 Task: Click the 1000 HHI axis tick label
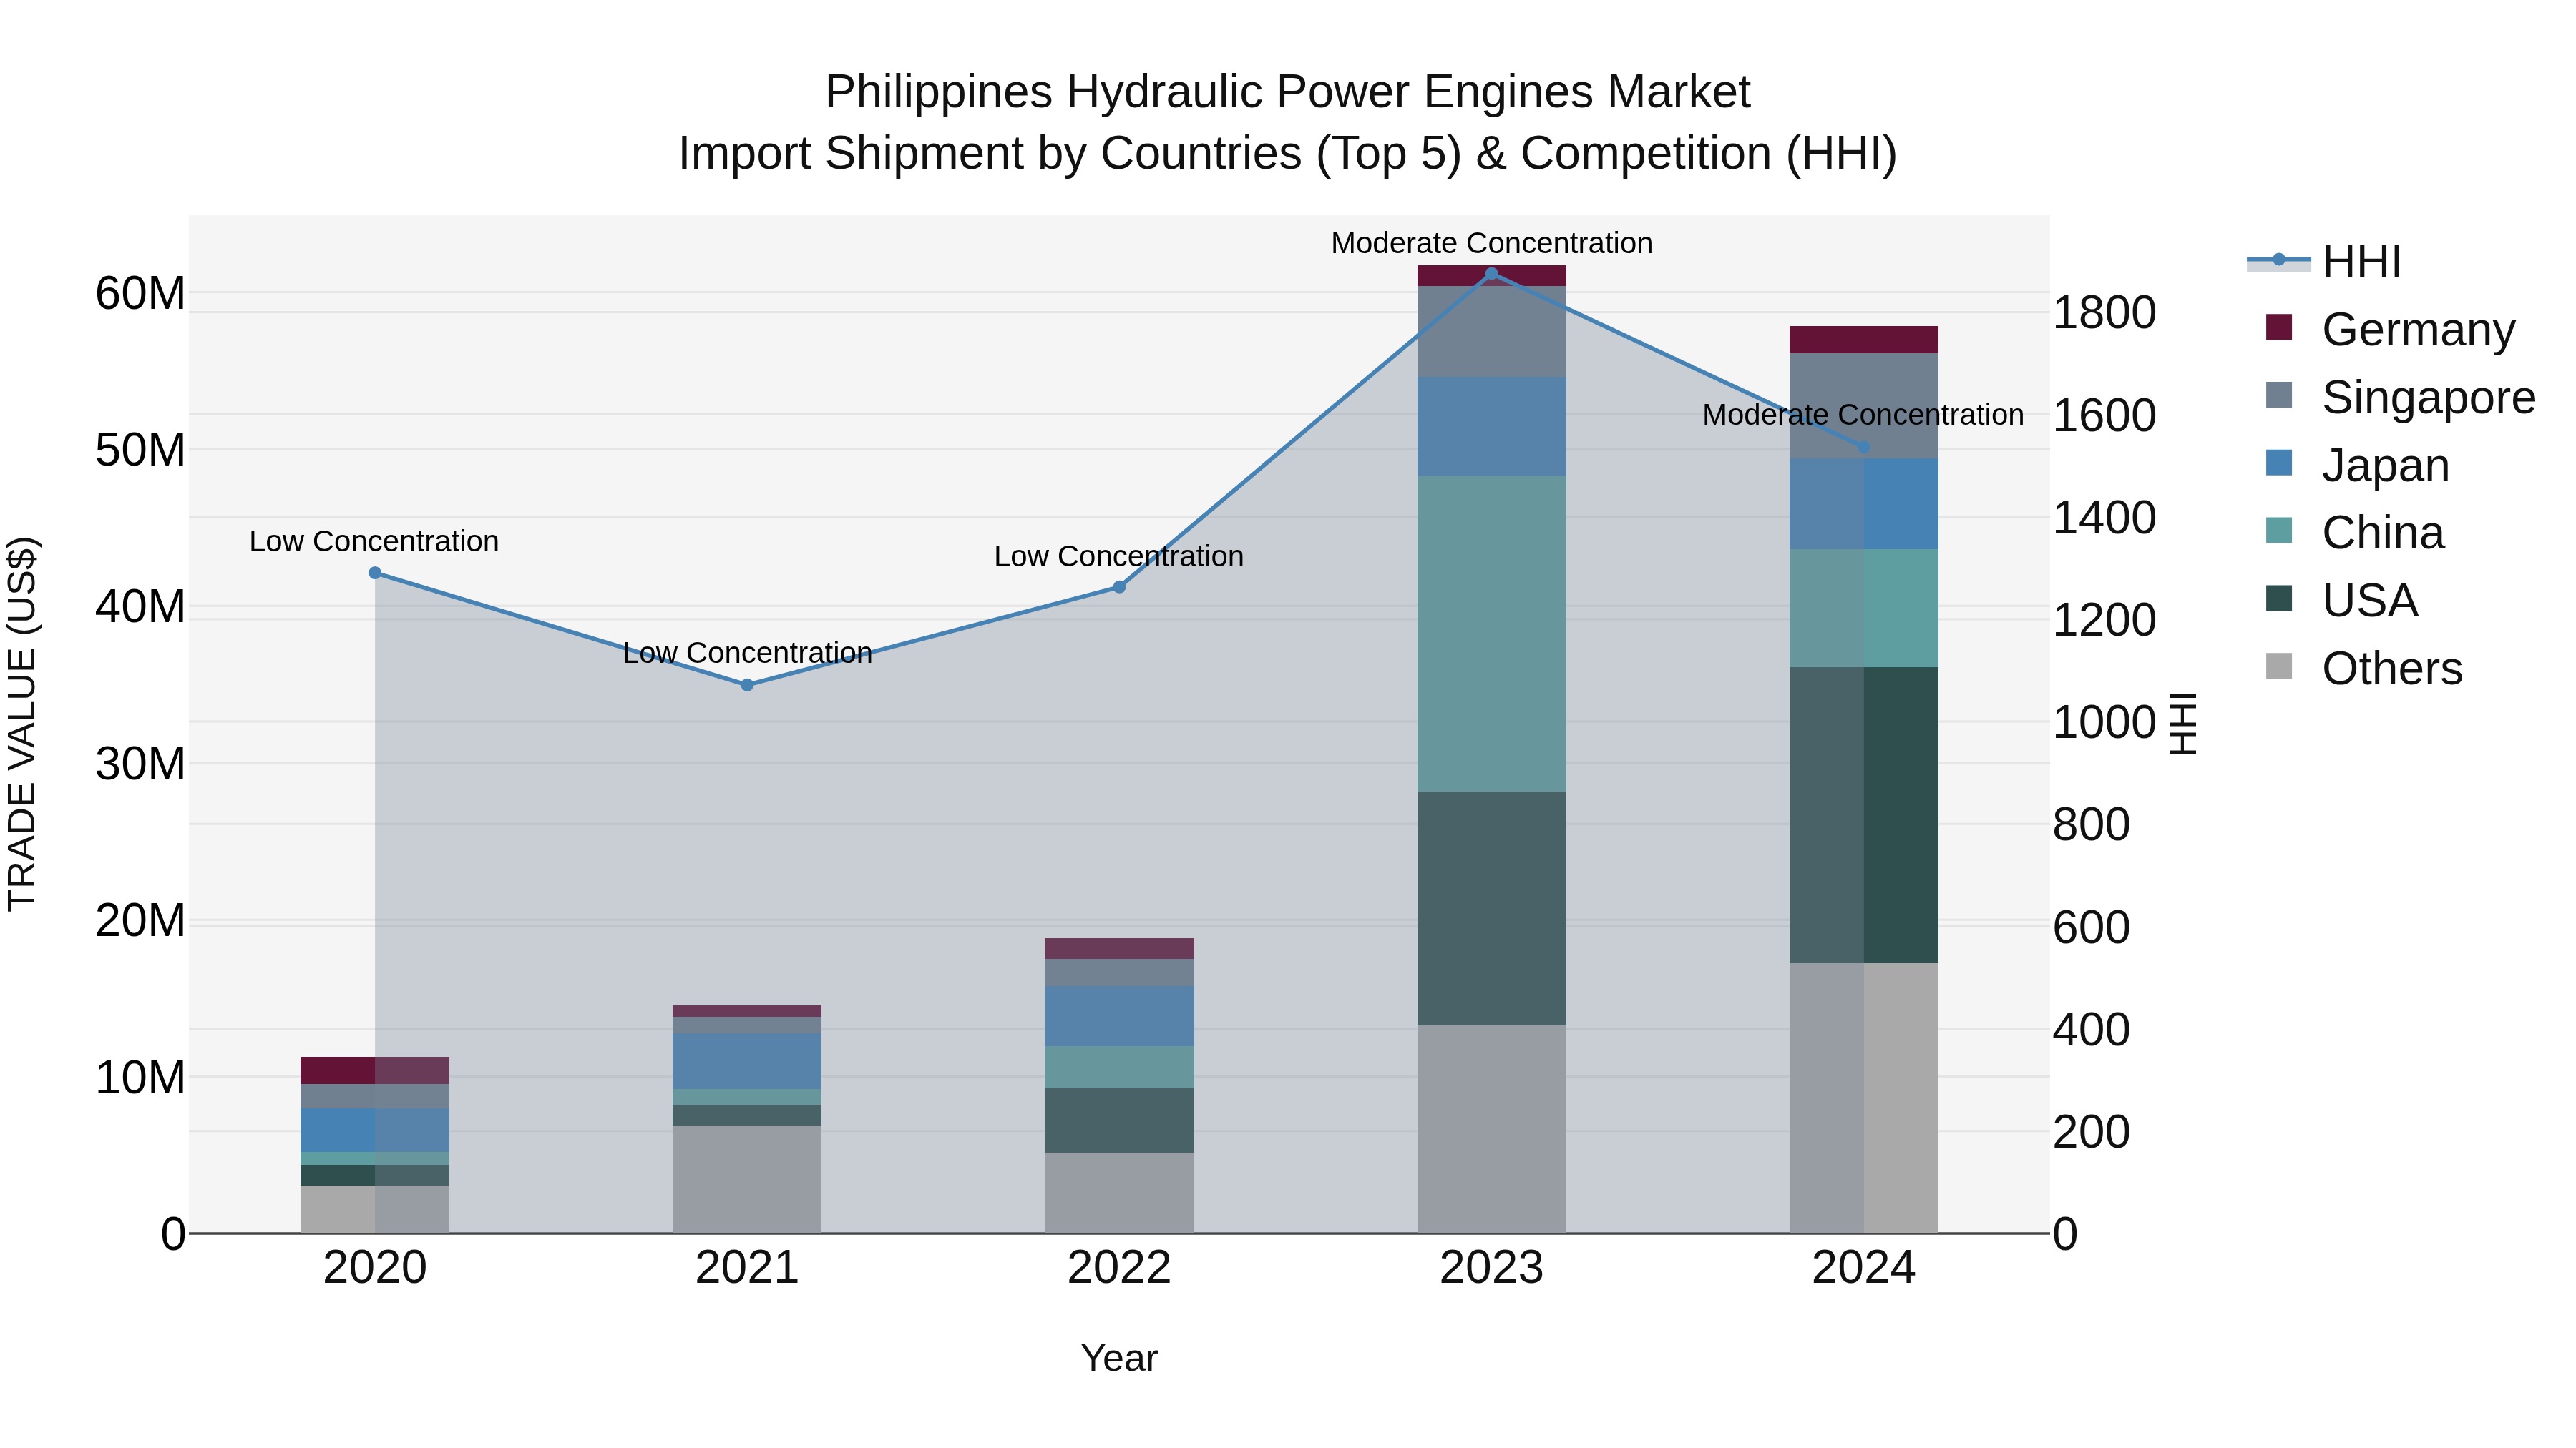click(2104, 722)
